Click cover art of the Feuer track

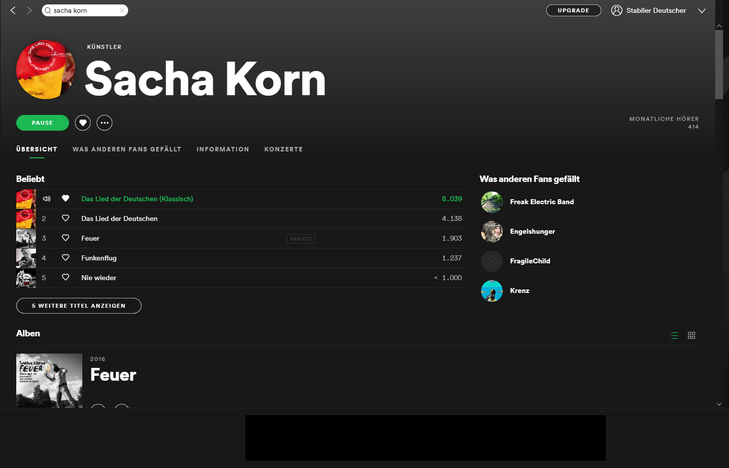click(x=26, y=238)
